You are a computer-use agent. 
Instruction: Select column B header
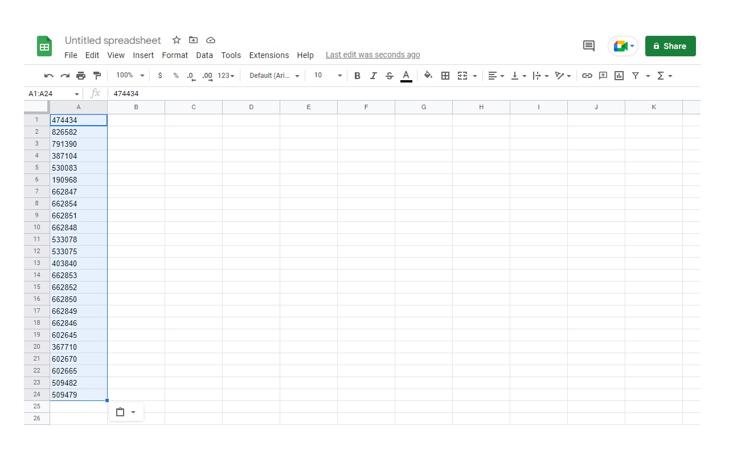point(136,107)
